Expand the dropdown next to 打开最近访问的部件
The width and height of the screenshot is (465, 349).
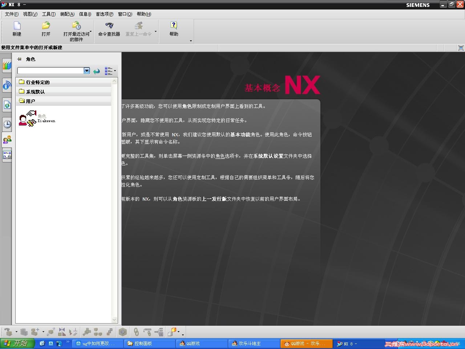tap(90, 31)
